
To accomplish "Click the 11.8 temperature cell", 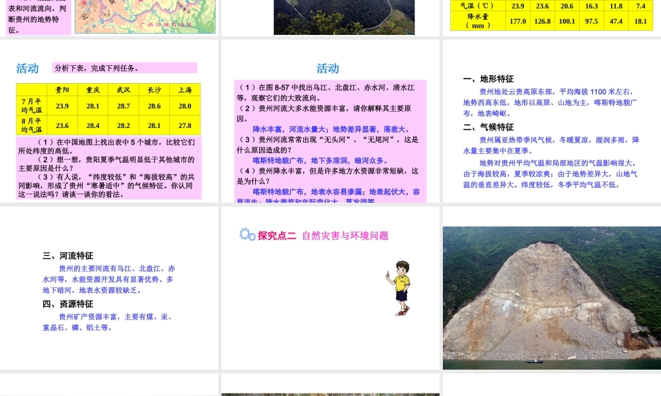I will 616,6.
